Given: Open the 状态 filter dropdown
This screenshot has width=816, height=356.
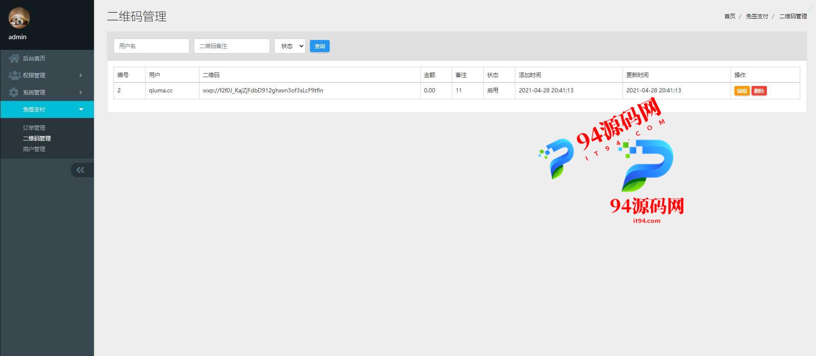Looking at the screenshot, I should (x=290, y=46).
